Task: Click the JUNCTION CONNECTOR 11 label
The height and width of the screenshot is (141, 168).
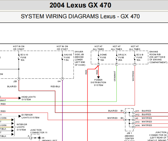Action: (x=39, y=131)
